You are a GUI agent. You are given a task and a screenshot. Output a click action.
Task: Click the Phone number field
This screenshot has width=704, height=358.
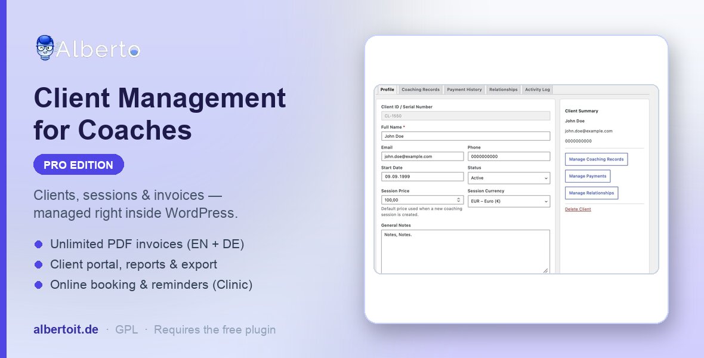tap(509, 156)
